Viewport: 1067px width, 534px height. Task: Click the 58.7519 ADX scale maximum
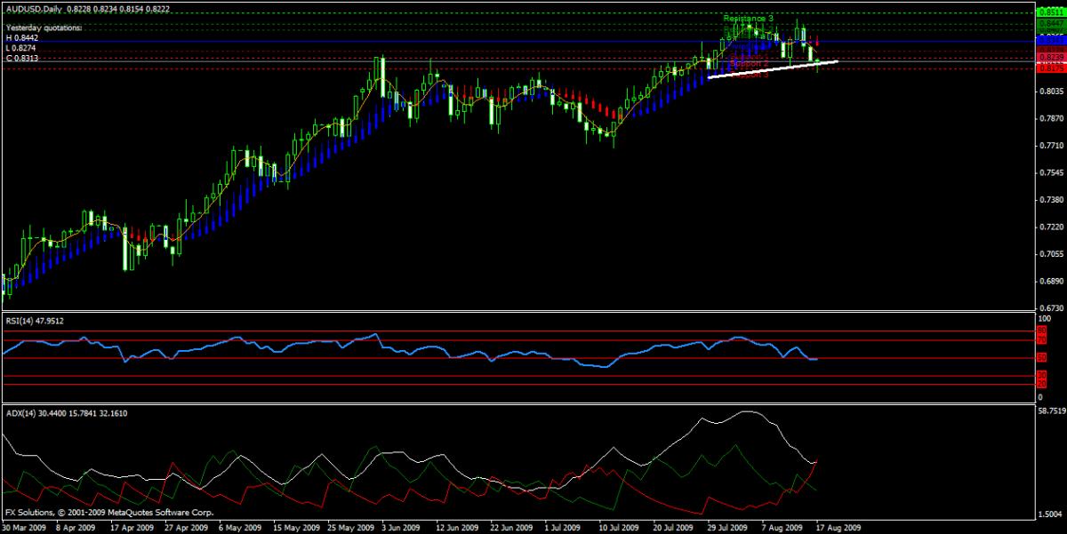1051,412
